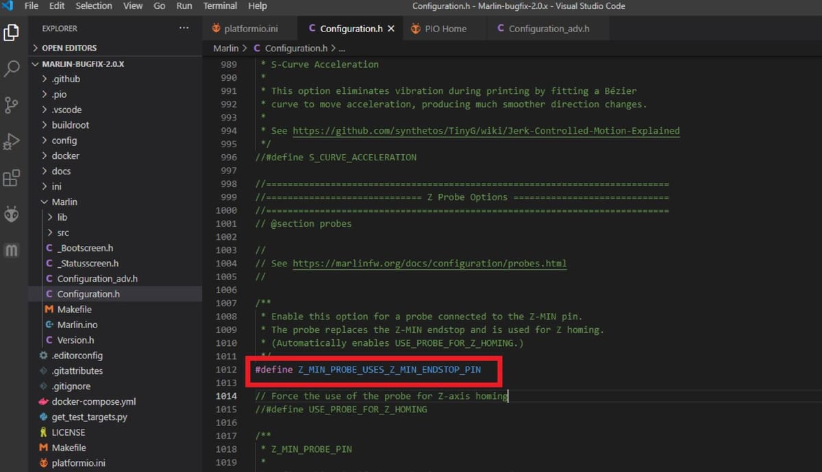Open the Explorer view in activity bar

click(x=11, y=32)
